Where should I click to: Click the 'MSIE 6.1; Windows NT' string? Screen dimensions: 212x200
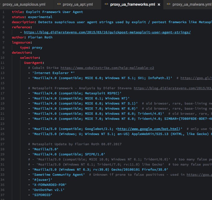(81, 98)
